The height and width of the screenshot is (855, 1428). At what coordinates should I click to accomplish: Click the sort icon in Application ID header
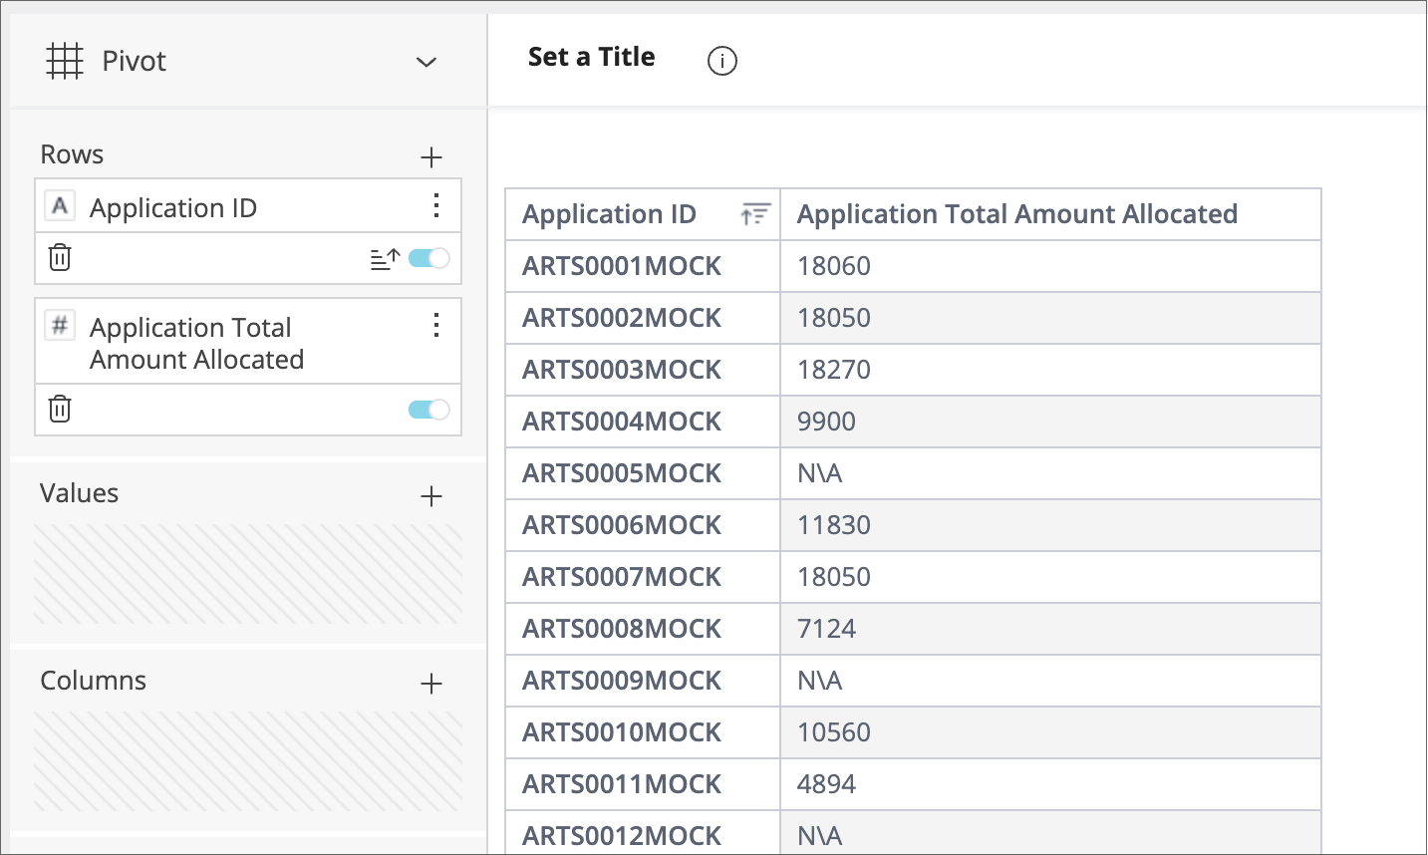coord(755,214)
